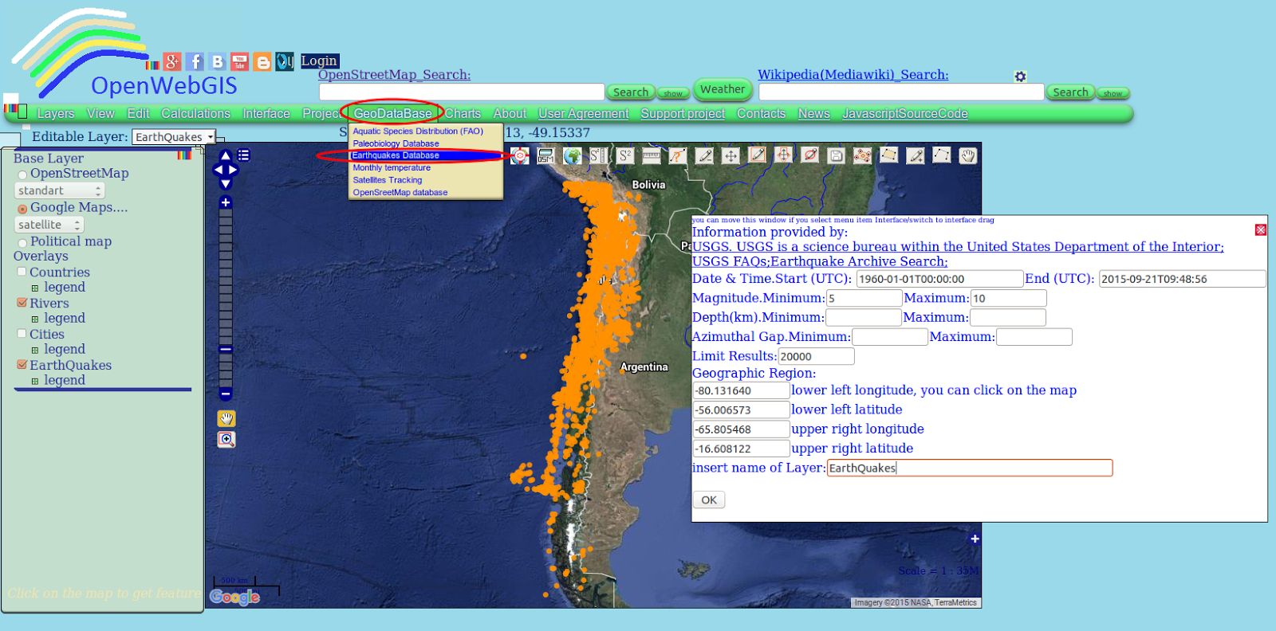This screenshot has height=631, width=1276.
Task: Select the orange-framed pencil edit tool
Action: coord(757,155)
